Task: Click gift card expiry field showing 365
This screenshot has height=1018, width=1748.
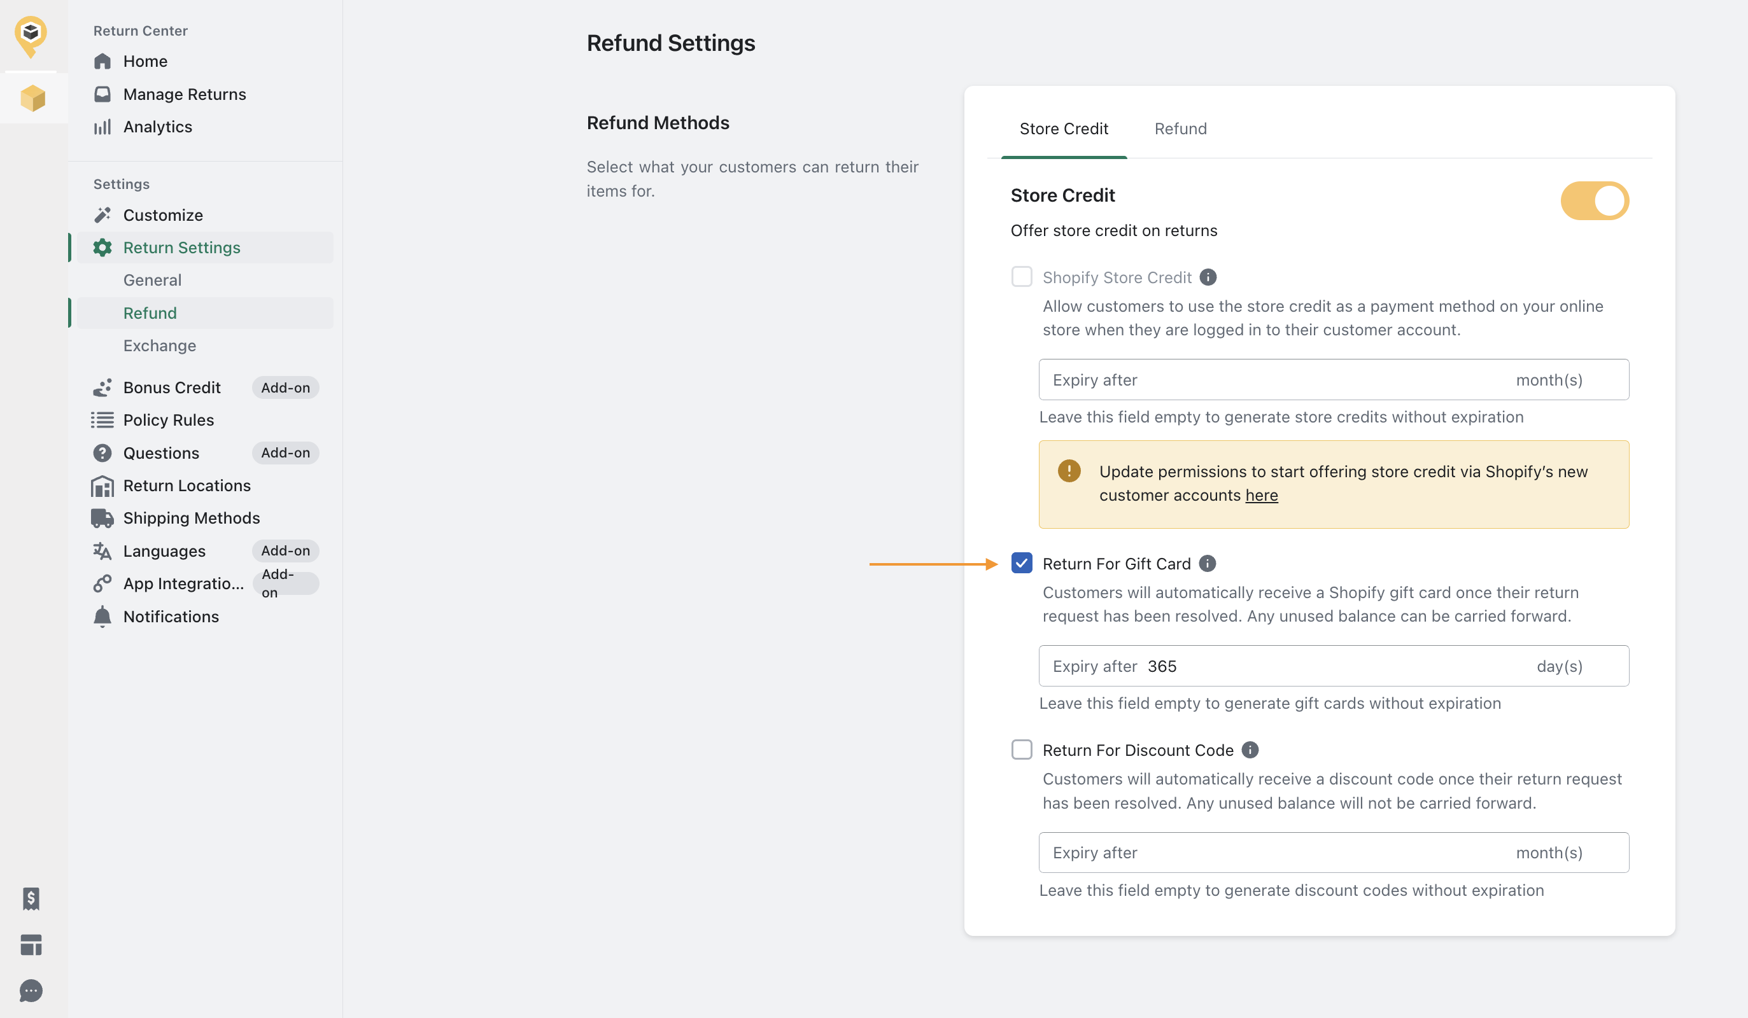Action: click(1333, 666)
